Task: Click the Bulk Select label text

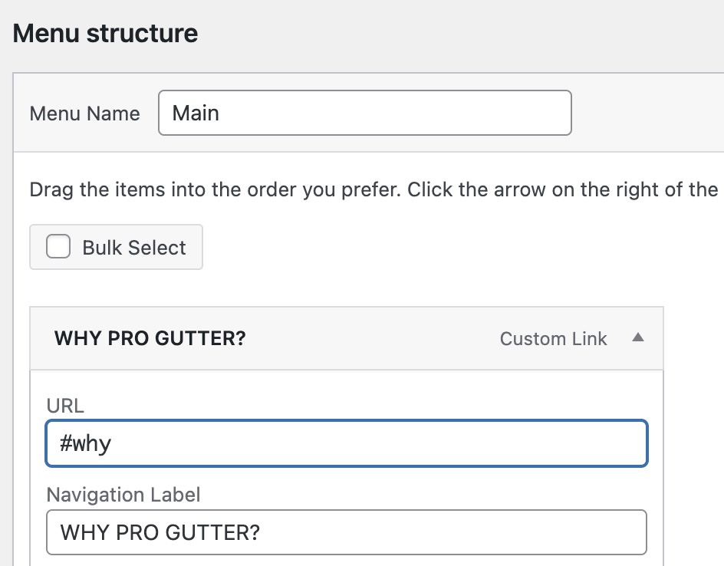Action: [134, 248]
